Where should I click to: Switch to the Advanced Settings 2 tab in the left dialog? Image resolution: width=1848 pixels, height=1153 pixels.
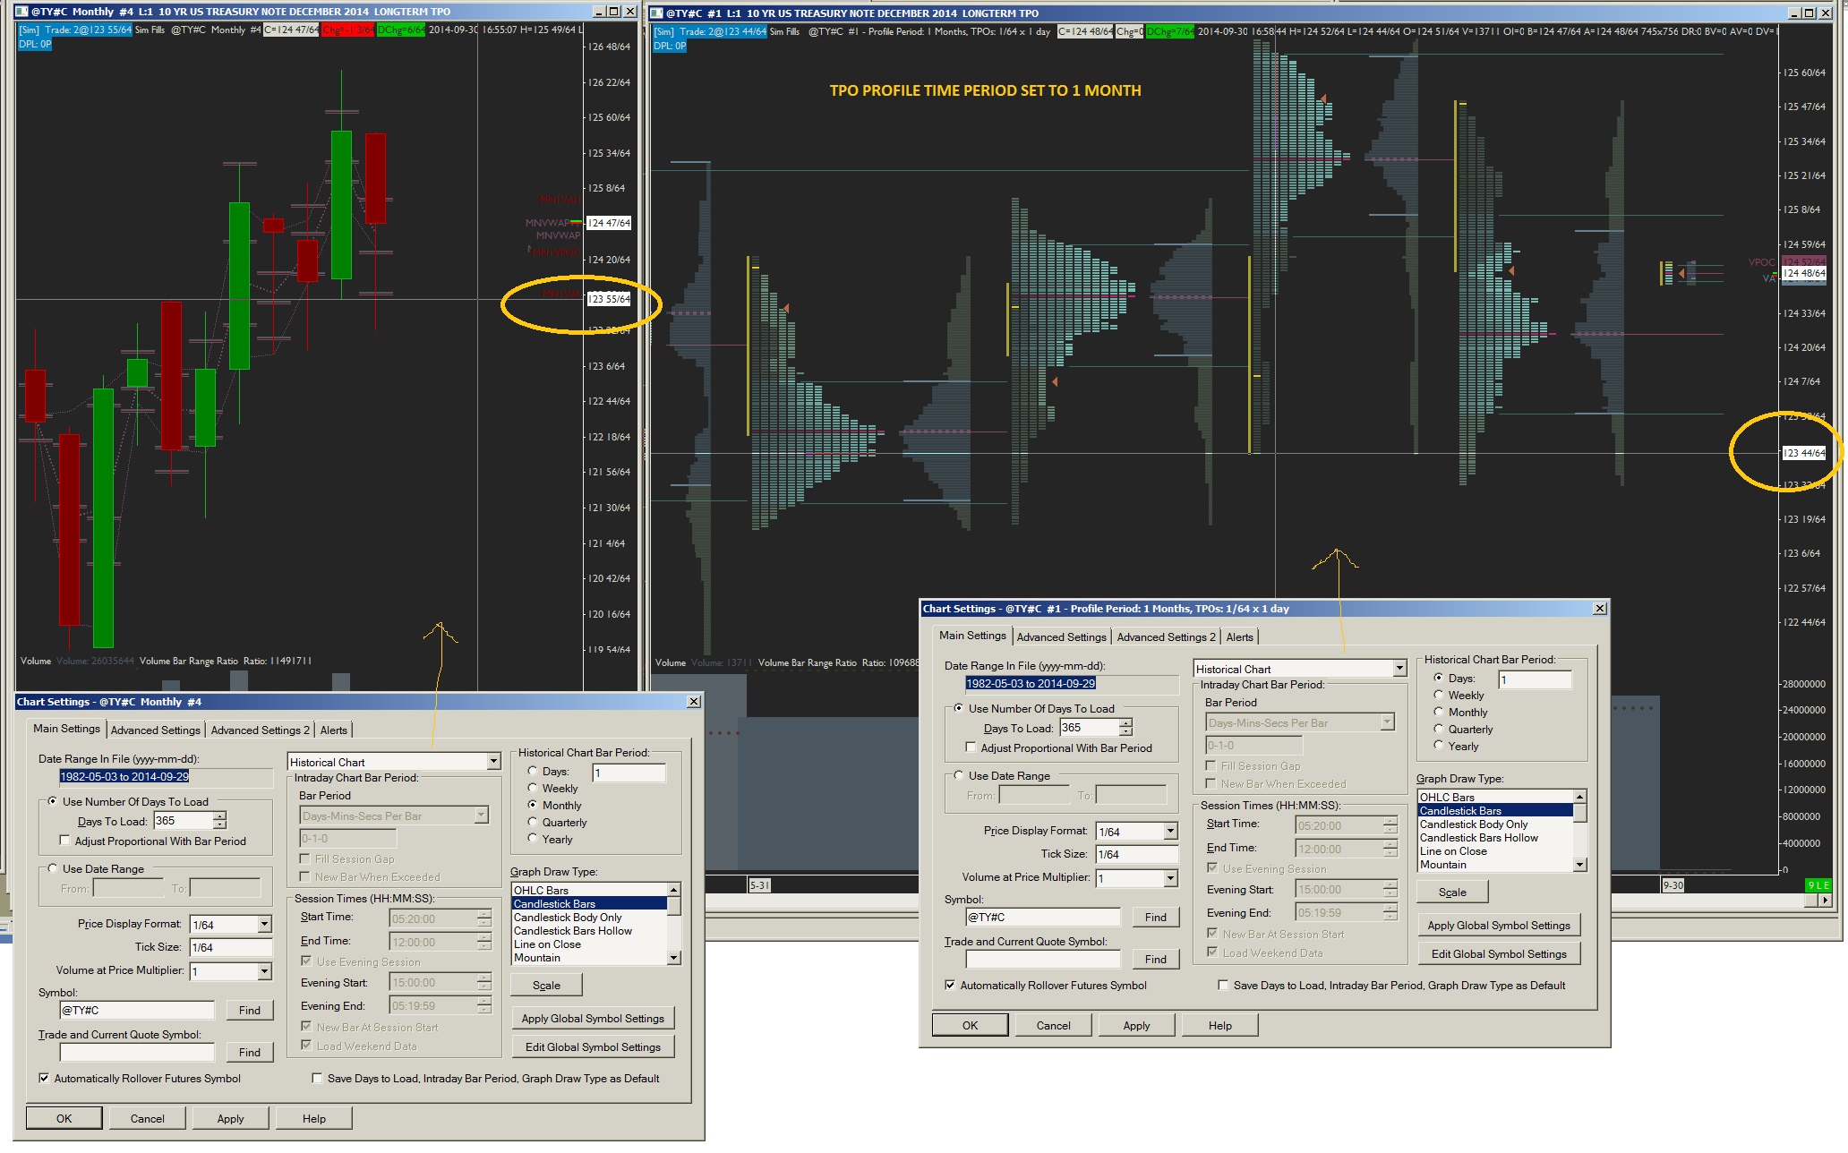260,730
